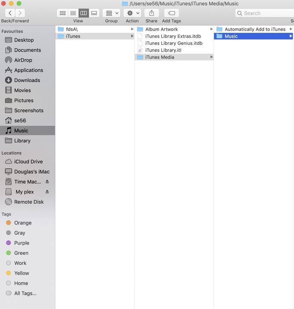Filter by the Work tag
The image size is (294, 309).
[27, 263]
